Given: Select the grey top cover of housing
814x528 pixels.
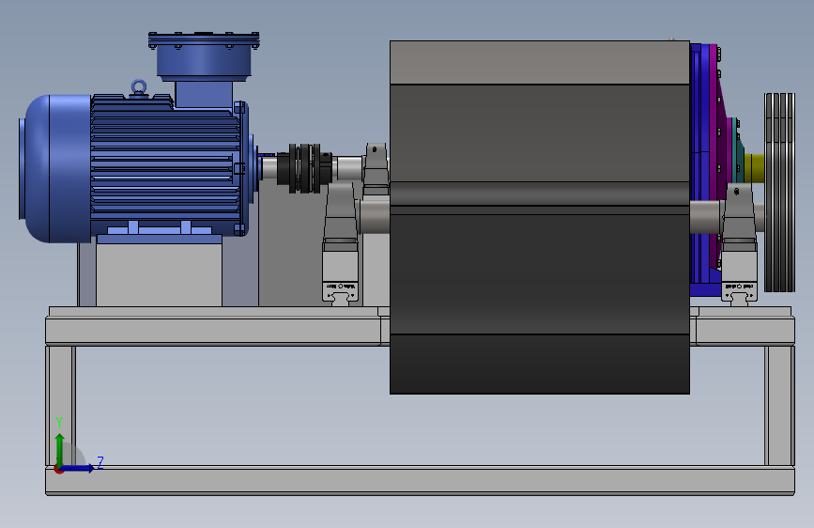Looking at the screenshot, I should (540, 62).
